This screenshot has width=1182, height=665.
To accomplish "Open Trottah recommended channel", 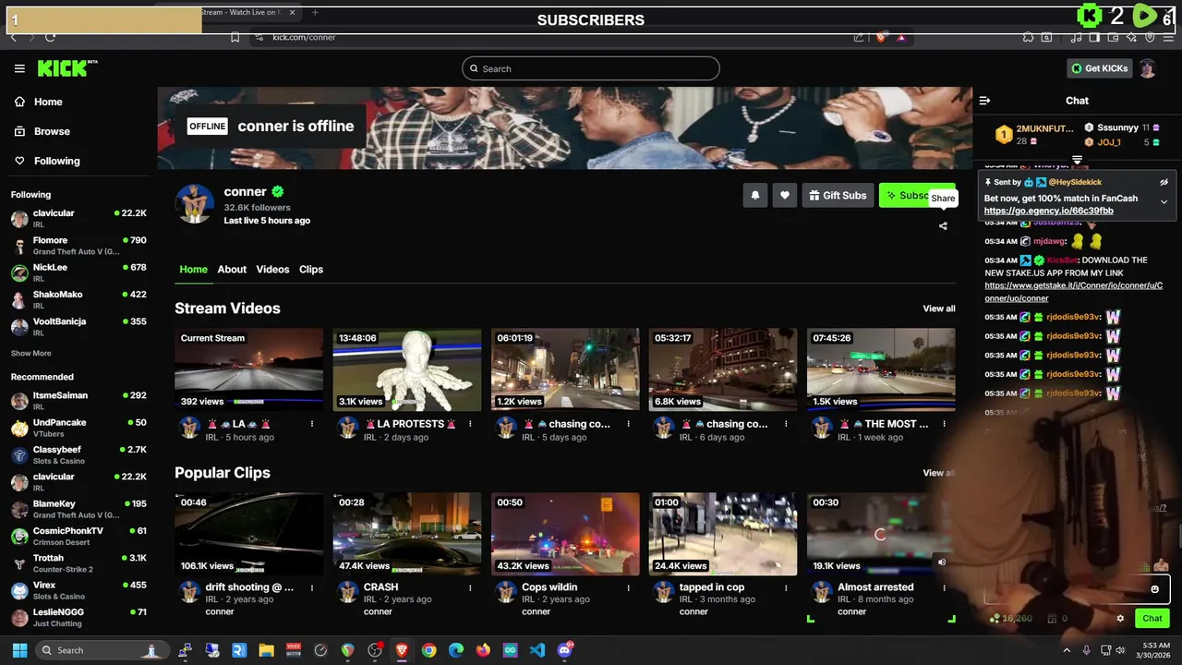I will pos(78,562).
